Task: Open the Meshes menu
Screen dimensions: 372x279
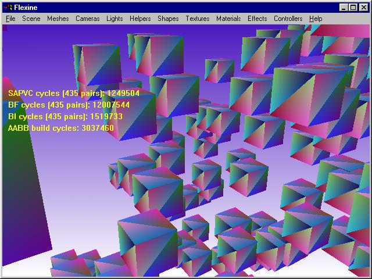Action: click(x=58, y=19)
